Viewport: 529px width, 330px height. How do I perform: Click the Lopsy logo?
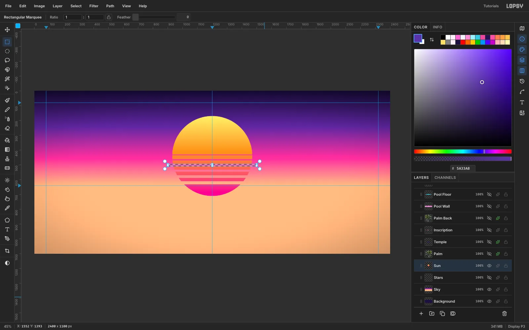515,6
